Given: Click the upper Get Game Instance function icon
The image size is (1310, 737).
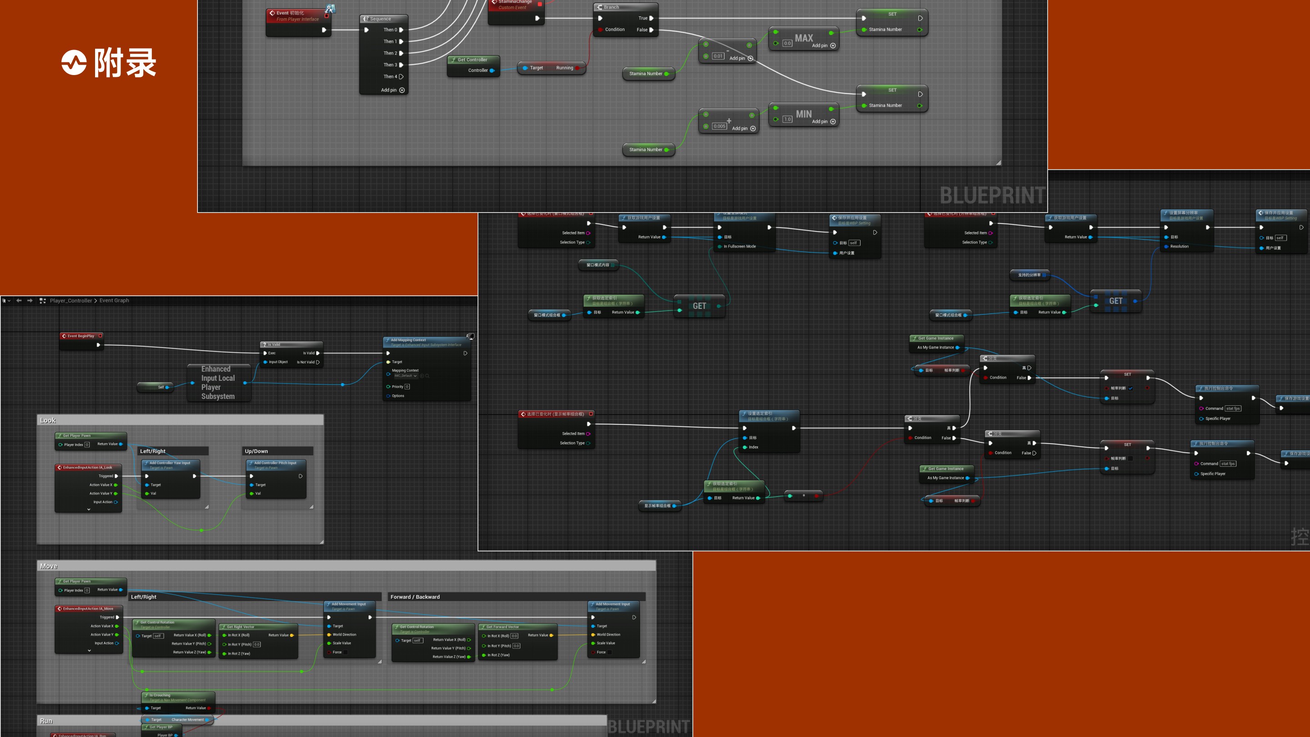Looking at the screenshot, I should pos(914,338).
